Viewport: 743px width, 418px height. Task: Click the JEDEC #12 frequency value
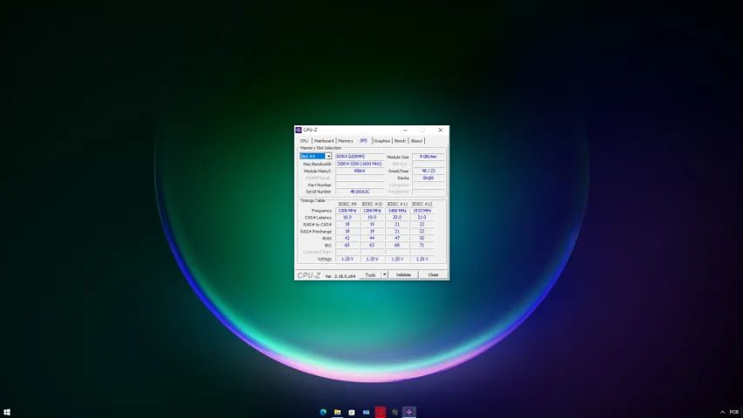pyautogui.click(x=422, y=211)
